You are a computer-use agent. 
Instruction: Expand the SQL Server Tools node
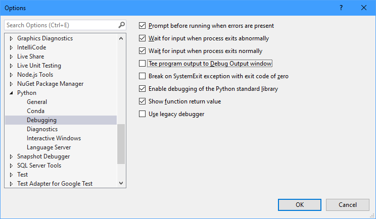(11, 166)
